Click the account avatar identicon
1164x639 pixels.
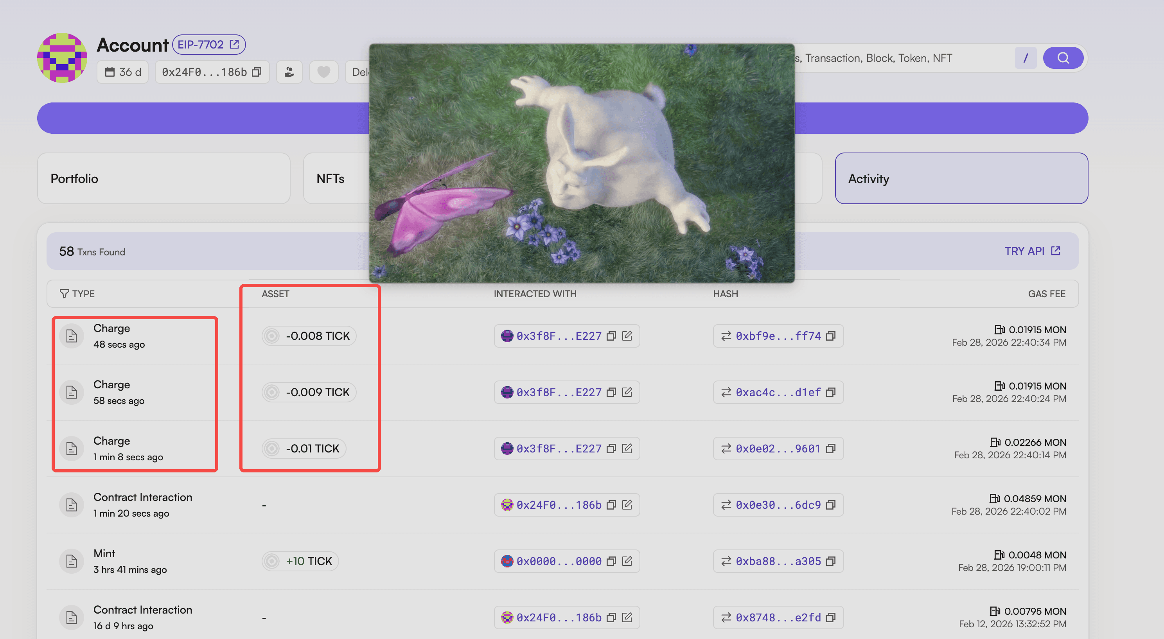tap(62, 58)
